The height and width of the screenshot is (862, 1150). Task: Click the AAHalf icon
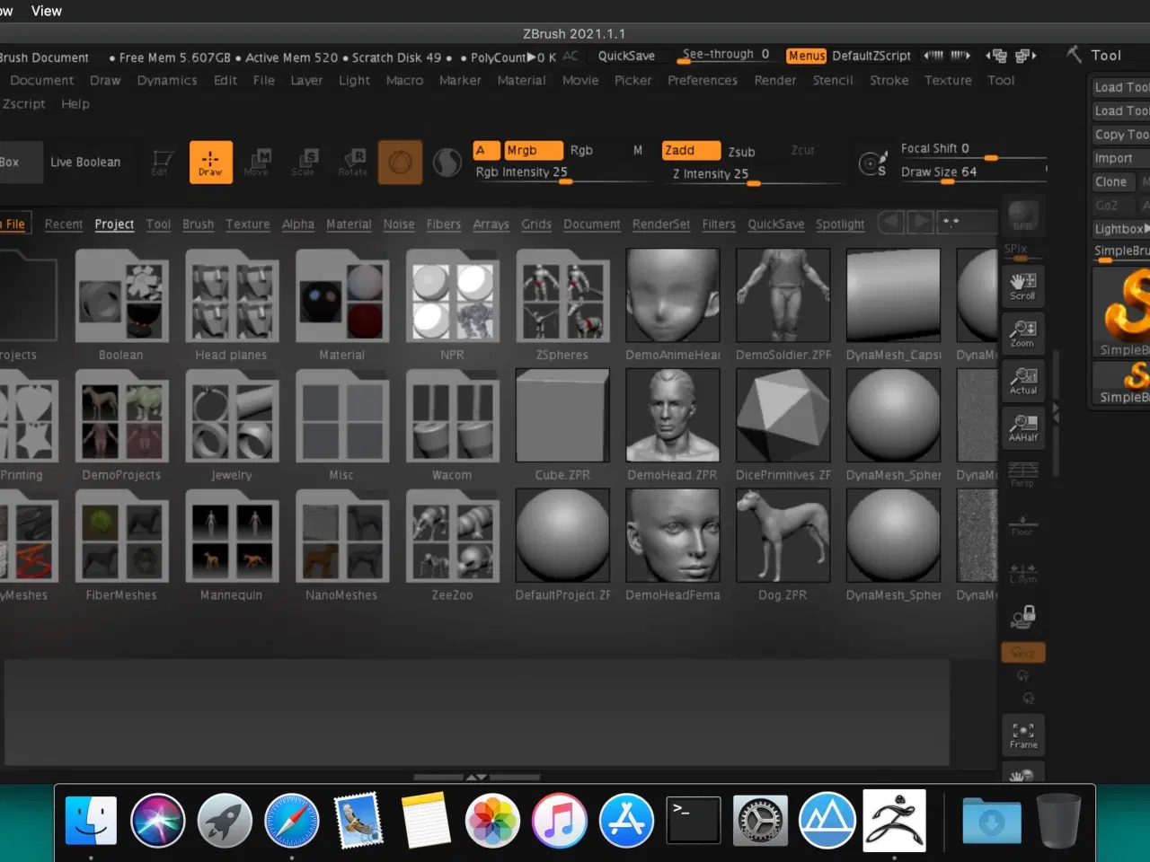1023,427
